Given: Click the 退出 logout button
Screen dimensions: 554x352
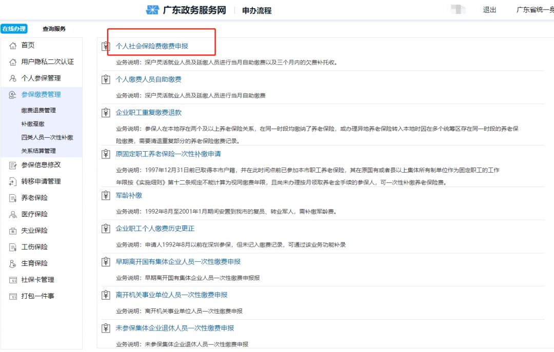Looking at the screenshot, I should click(x=489, y=9).
